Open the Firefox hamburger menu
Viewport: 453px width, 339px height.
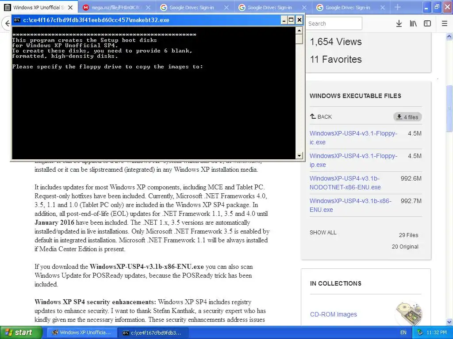(444, 24)
